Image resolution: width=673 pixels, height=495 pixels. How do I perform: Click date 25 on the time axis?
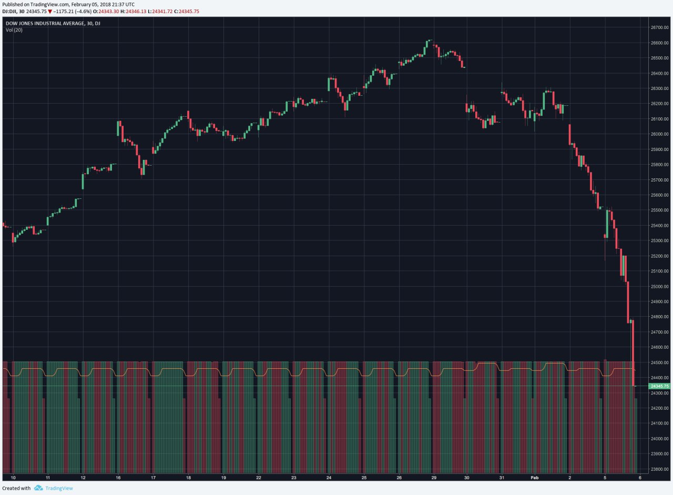click(x=364, y=478)
